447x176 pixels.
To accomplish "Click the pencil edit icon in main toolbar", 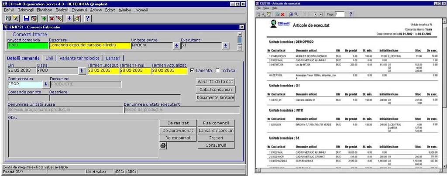I will (77, 18).
